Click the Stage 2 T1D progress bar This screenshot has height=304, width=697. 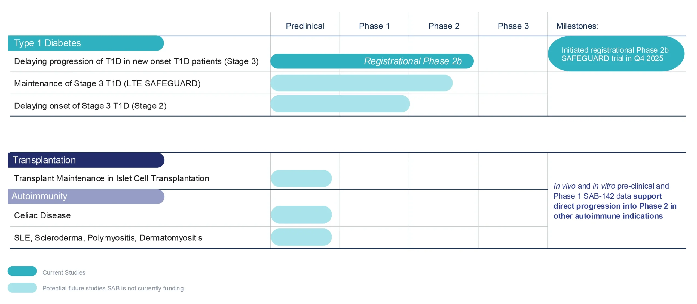(340, 104)
